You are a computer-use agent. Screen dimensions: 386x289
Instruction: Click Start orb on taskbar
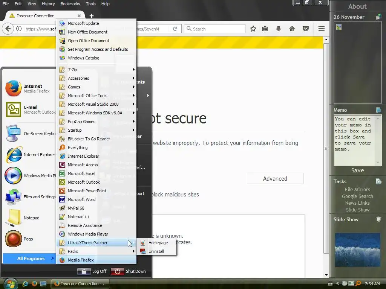(x=10, y=284)
